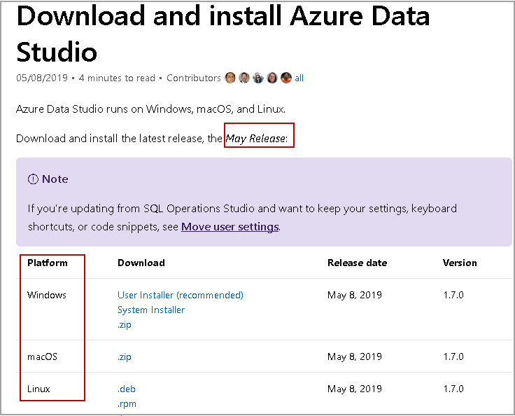
Task: Click the fifth contributor avatar
Action: 286,78
